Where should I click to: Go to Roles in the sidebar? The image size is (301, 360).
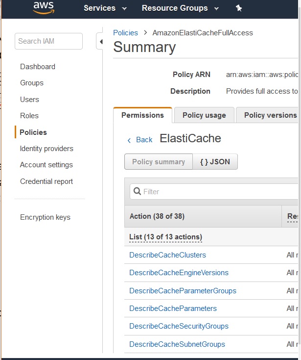coord(29,116)
